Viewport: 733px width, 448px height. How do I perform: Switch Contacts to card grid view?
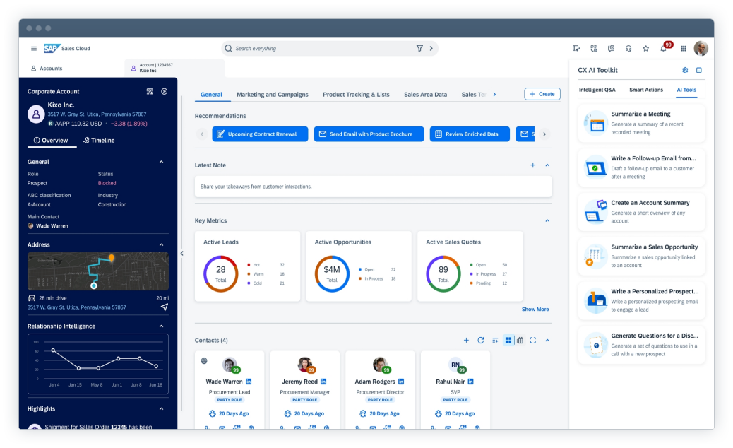click(x=508, y=341)
